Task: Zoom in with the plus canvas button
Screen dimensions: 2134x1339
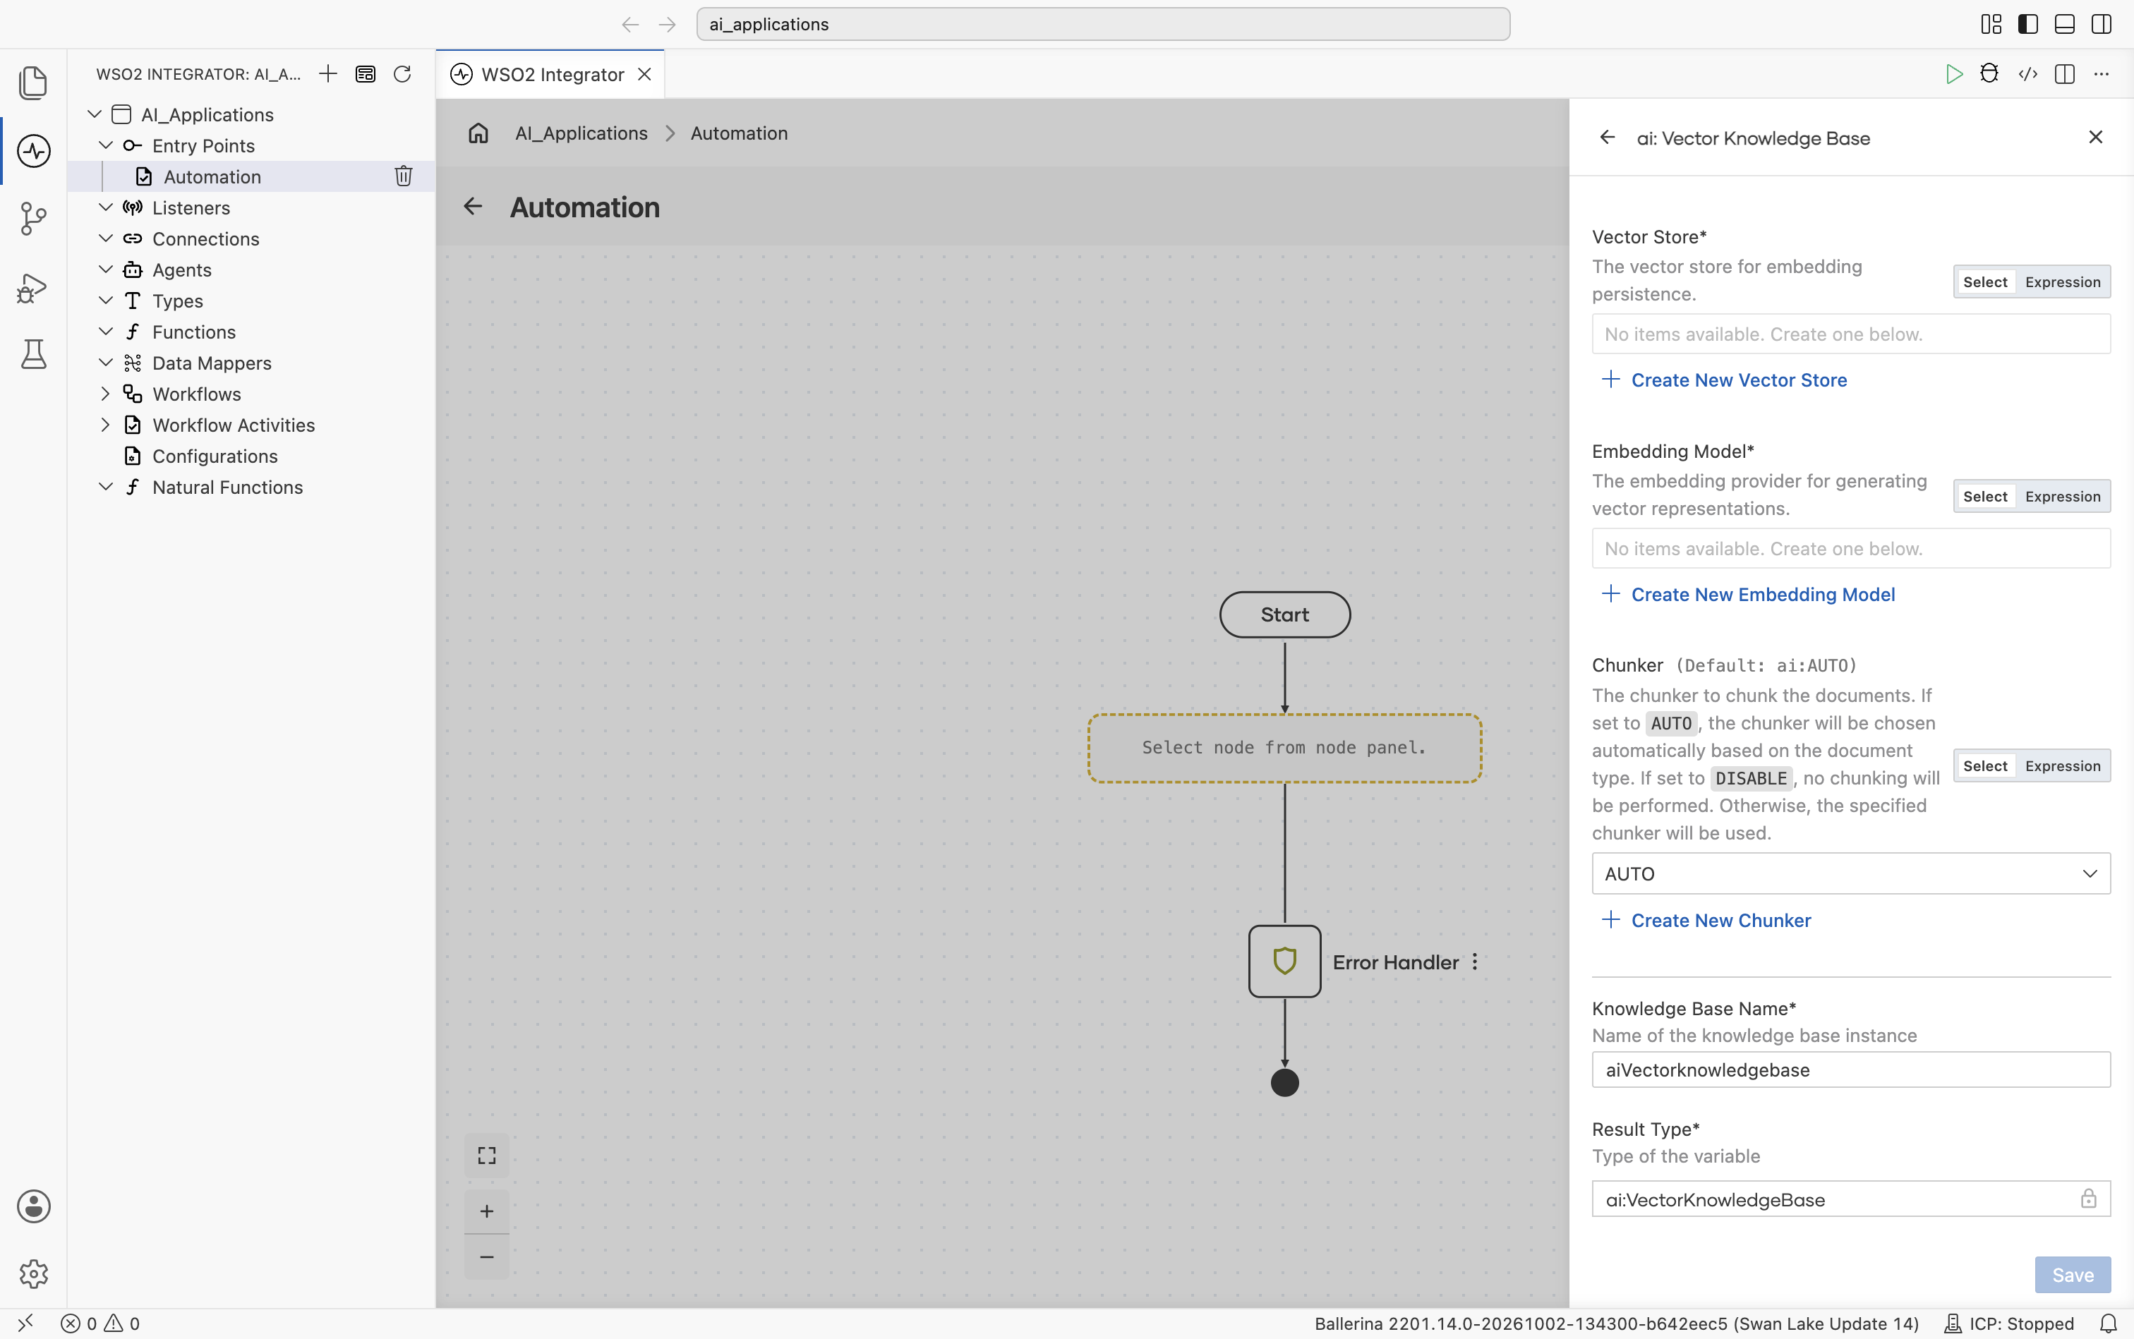Action: [486, 1211]
